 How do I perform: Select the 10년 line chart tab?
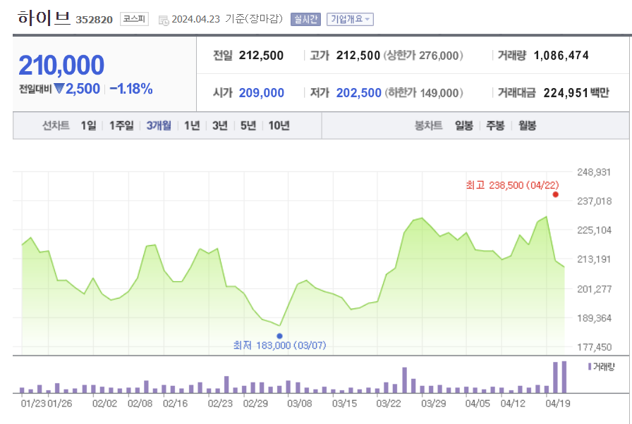point(279,125)
